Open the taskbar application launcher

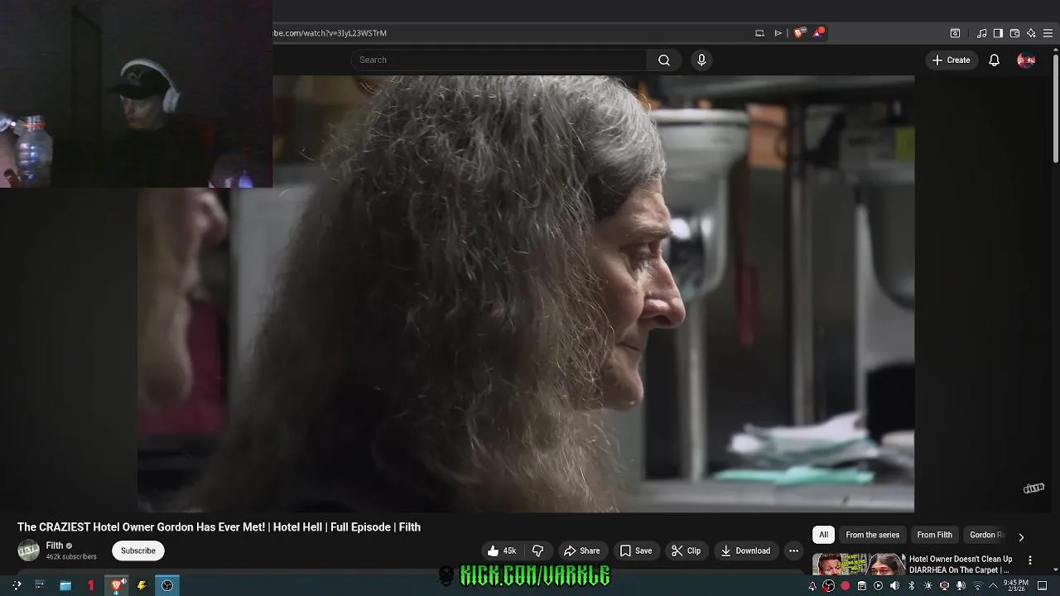coord(17,585)
